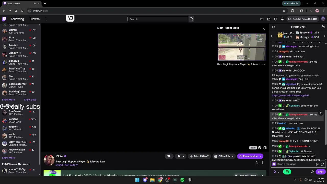The height and width of the screenshot is (184, 327).
Task: Collapse the Stream Chat panel
Action: [273, 27]
